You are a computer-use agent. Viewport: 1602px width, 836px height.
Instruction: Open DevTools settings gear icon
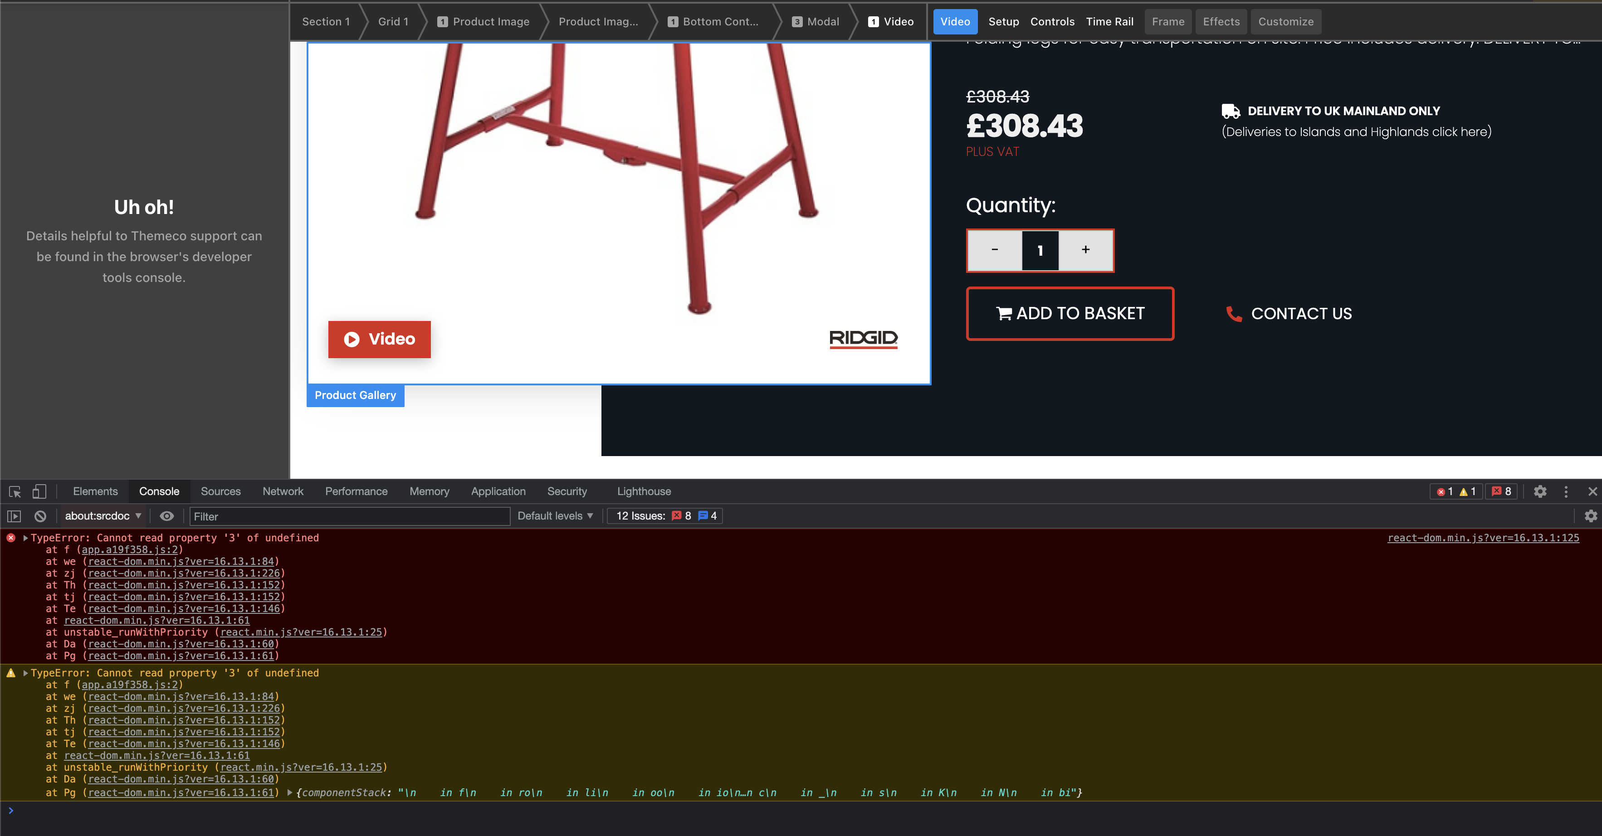coord(1540,491)
